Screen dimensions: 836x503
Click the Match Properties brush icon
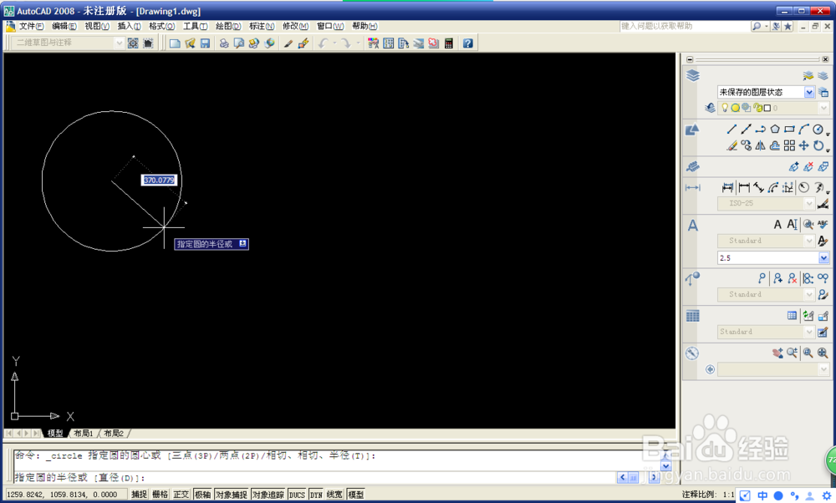tap(288, 43)
